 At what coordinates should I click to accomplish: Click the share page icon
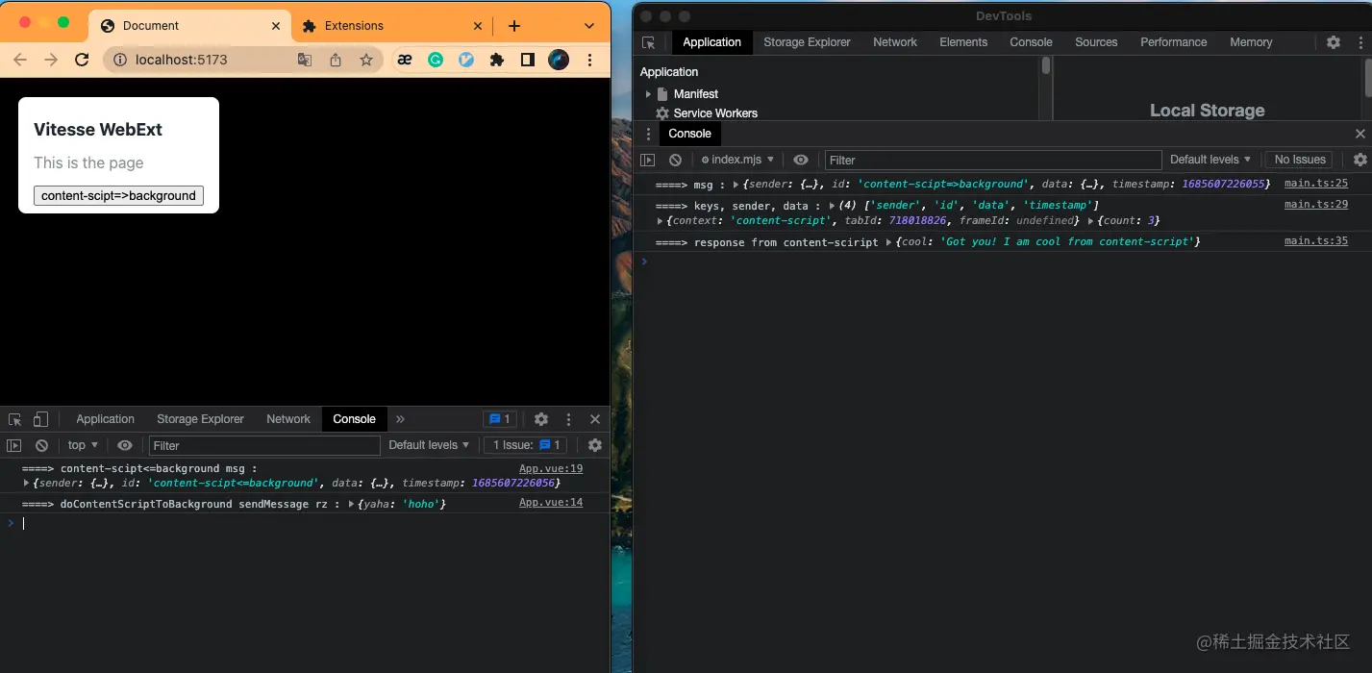tap(336, 60)
